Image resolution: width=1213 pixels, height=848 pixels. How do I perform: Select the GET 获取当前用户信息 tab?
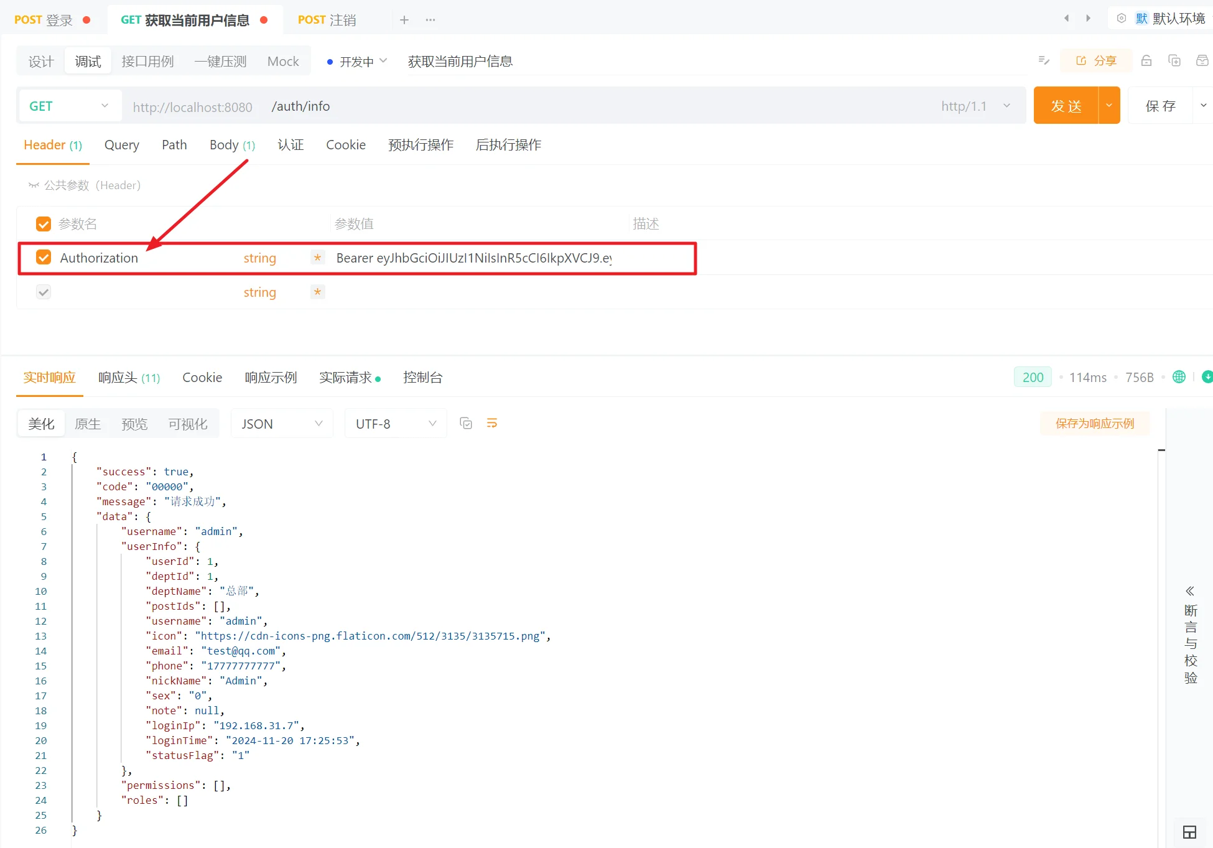point(194,20)
